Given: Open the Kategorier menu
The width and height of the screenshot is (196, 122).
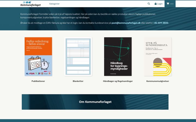Looking at the screenshot, I should (54, 4).
